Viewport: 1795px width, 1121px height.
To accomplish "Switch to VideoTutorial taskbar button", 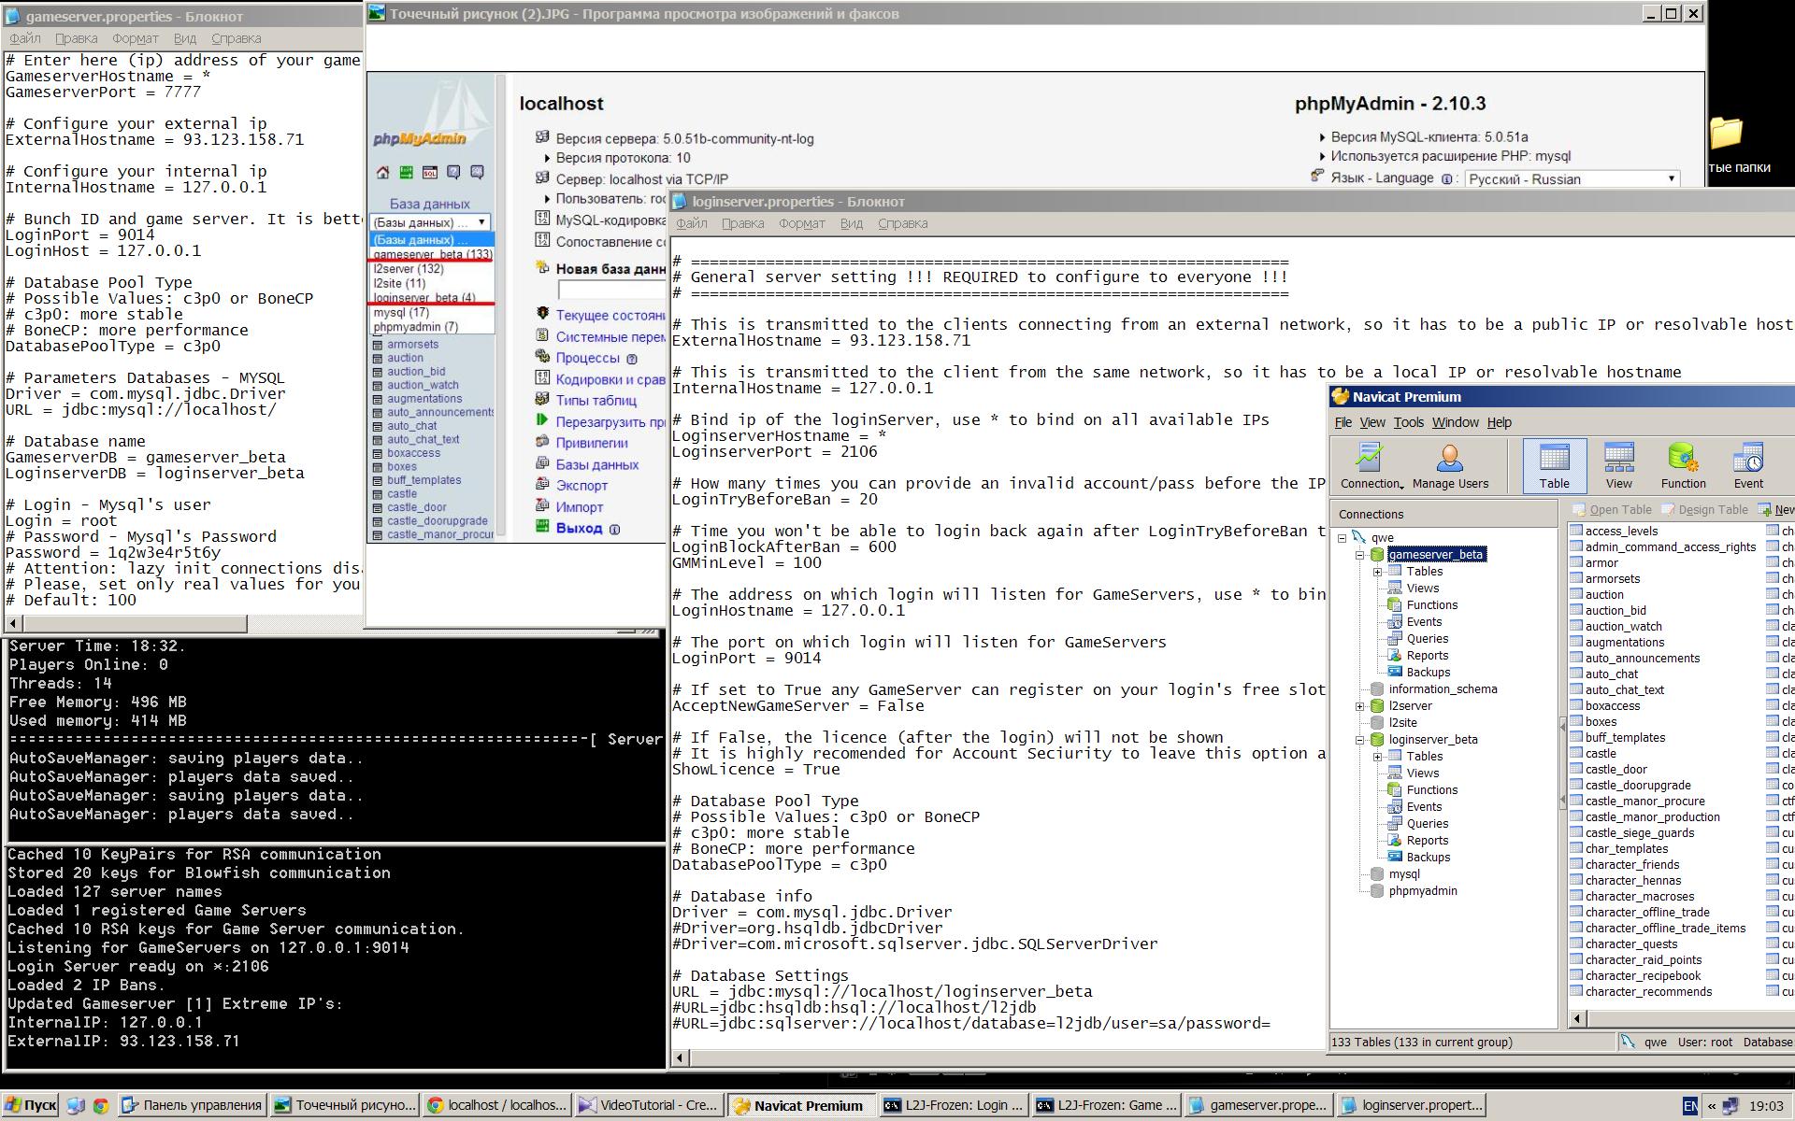I will click(x=649, y=1105).
